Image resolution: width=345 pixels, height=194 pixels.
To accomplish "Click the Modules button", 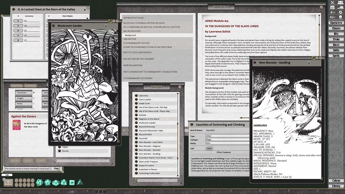I will pos(15,161).
